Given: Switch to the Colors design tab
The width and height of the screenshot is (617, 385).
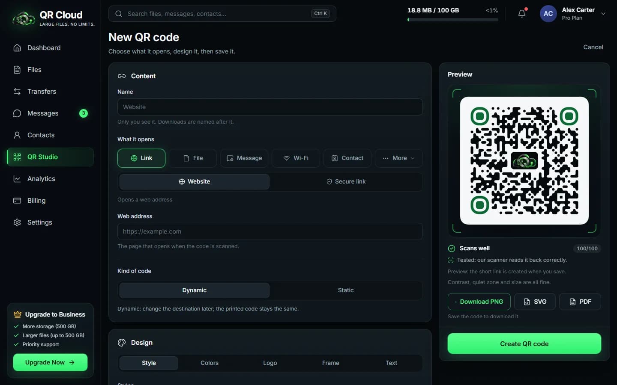Looking at the screenshot, I should 210,363.
